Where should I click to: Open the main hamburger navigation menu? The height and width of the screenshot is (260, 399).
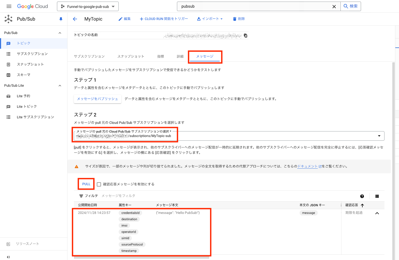point(9,6)
